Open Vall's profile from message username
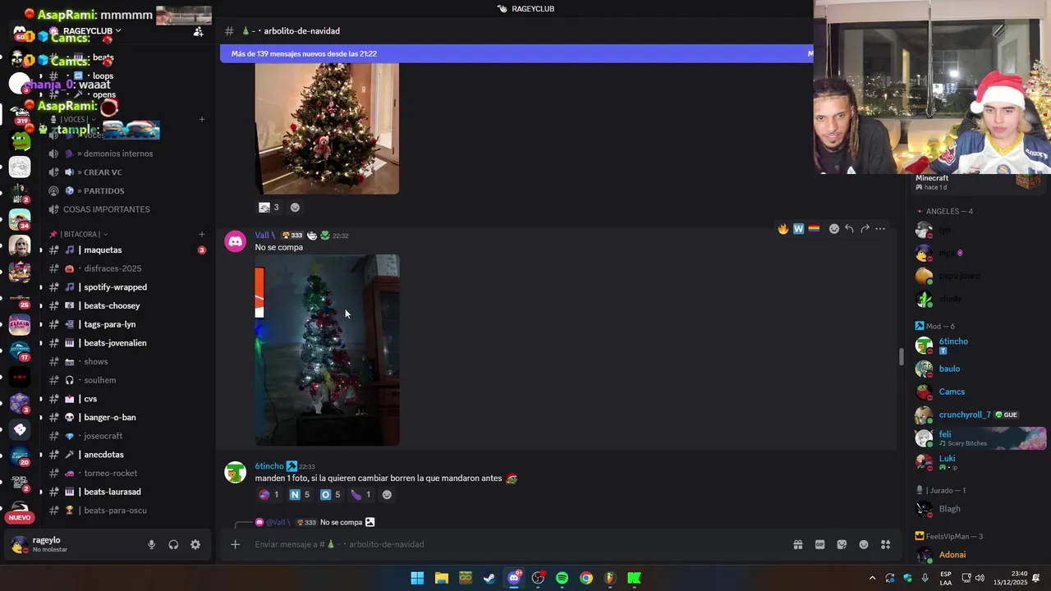 coord(265,236)
